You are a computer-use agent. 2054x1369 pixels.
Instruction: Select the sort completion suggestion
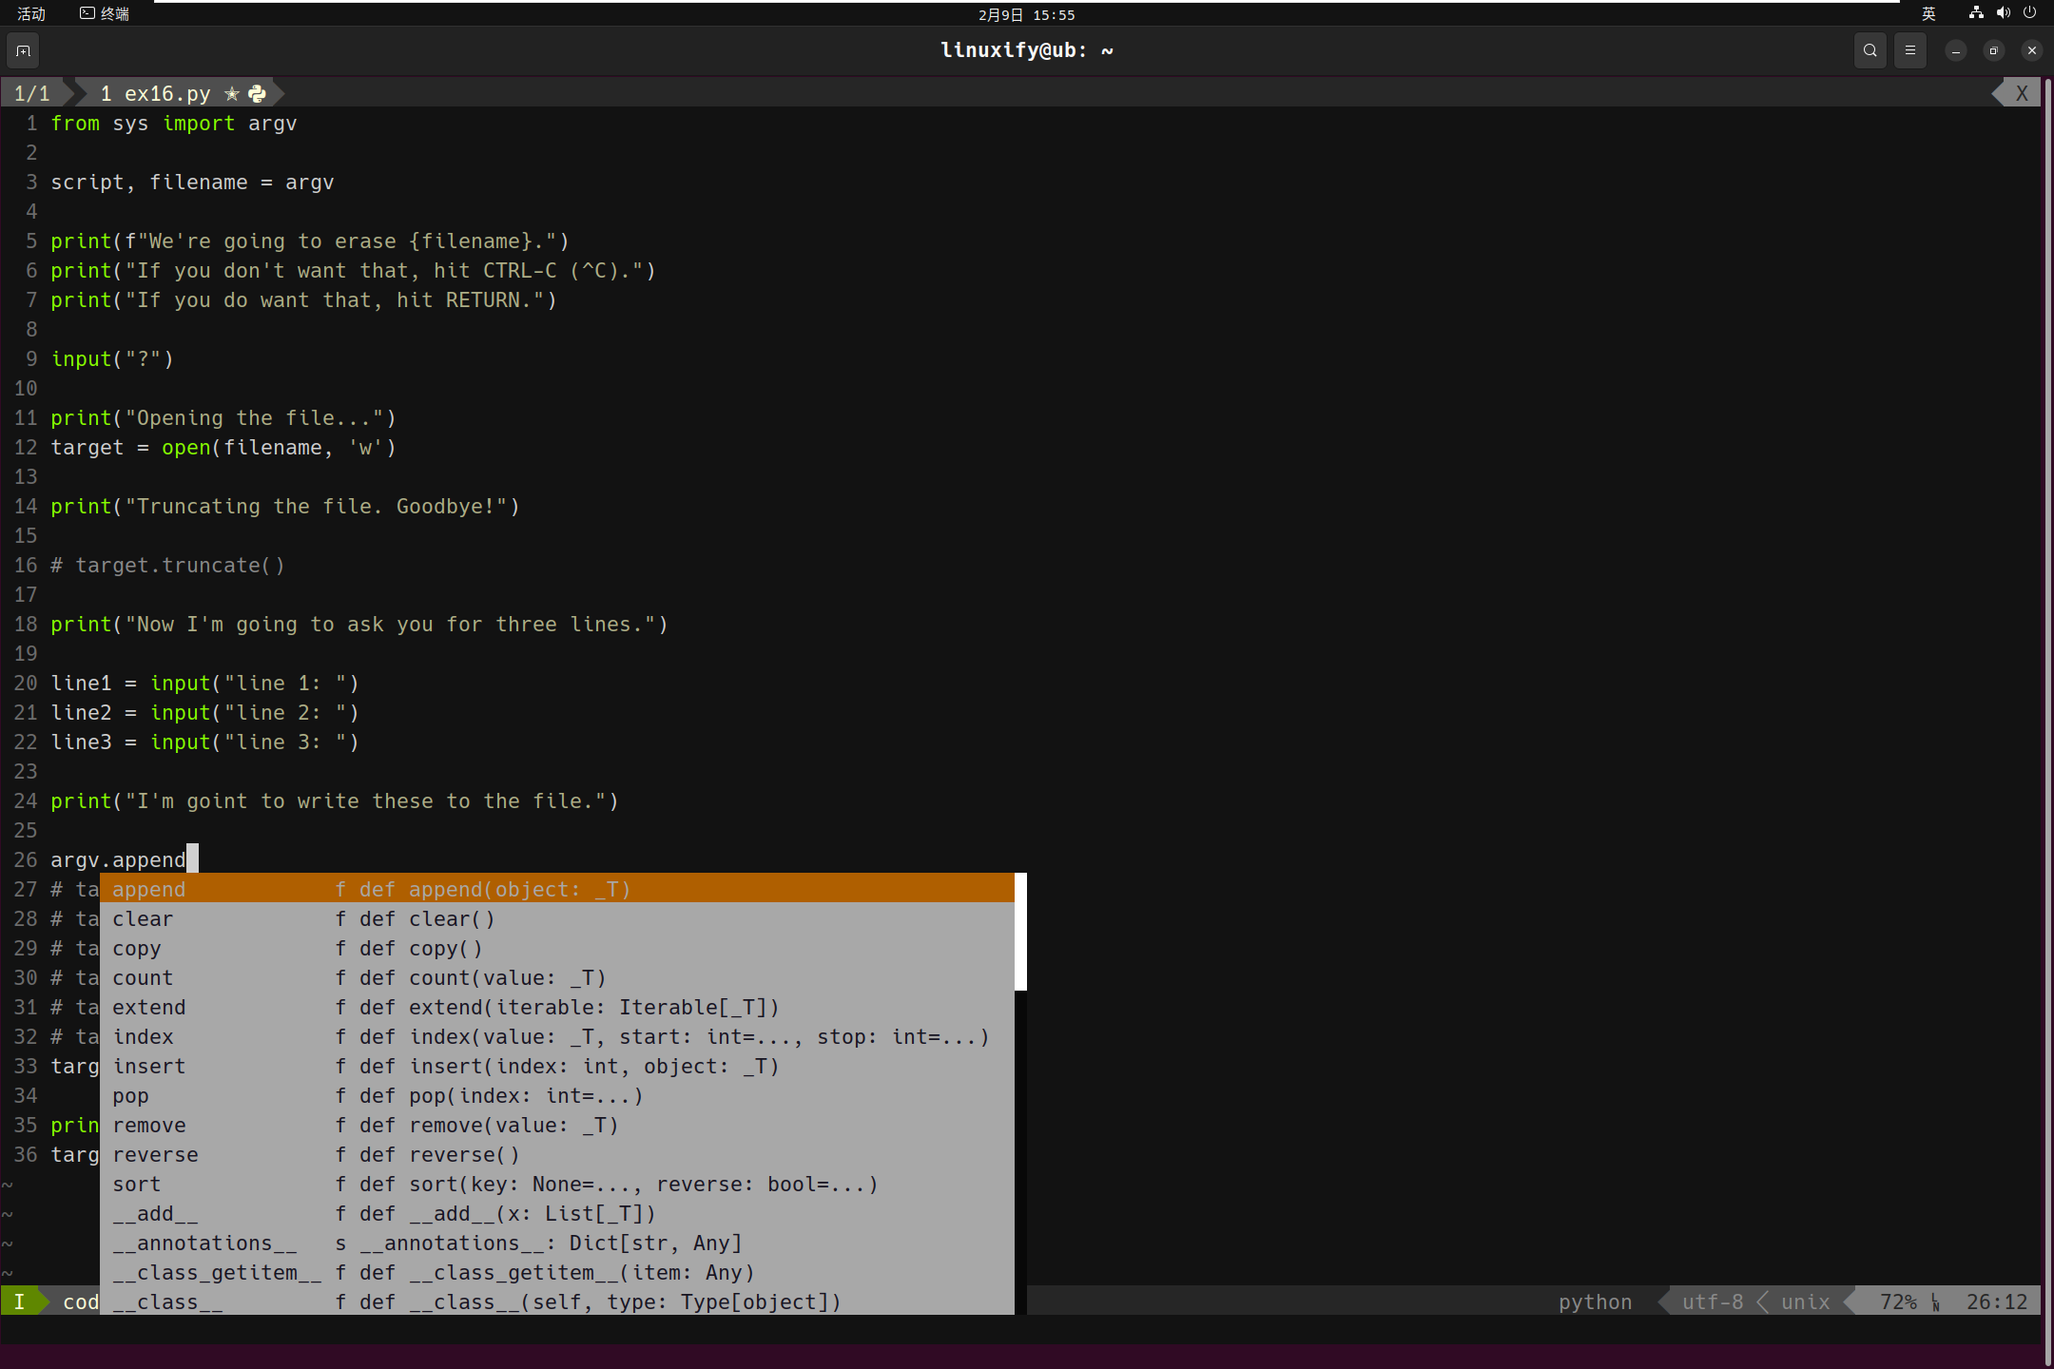[137, 1184]
